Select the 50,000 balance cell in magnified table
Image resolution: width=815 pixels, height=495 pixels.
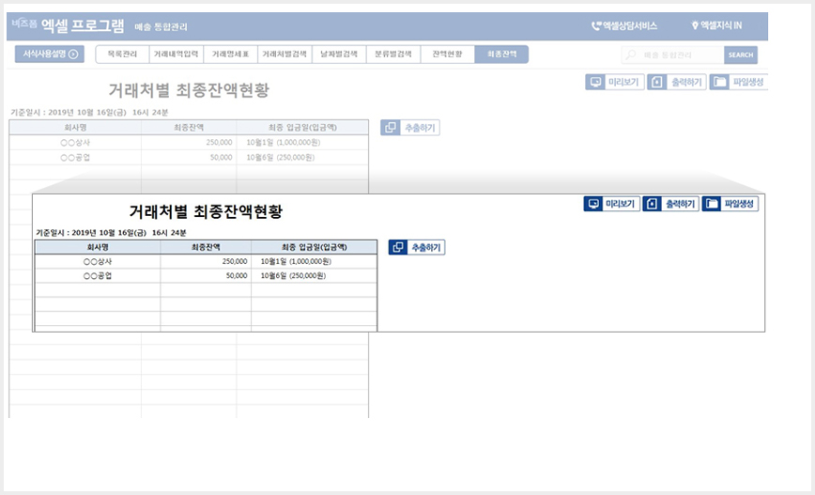(206, 275)
